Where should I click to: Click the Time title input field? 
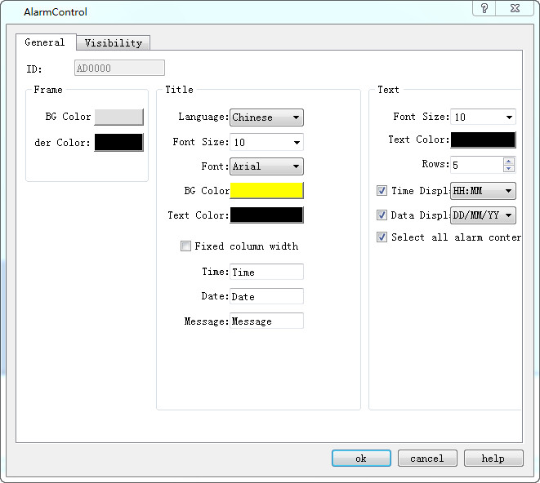coord(266,272)
